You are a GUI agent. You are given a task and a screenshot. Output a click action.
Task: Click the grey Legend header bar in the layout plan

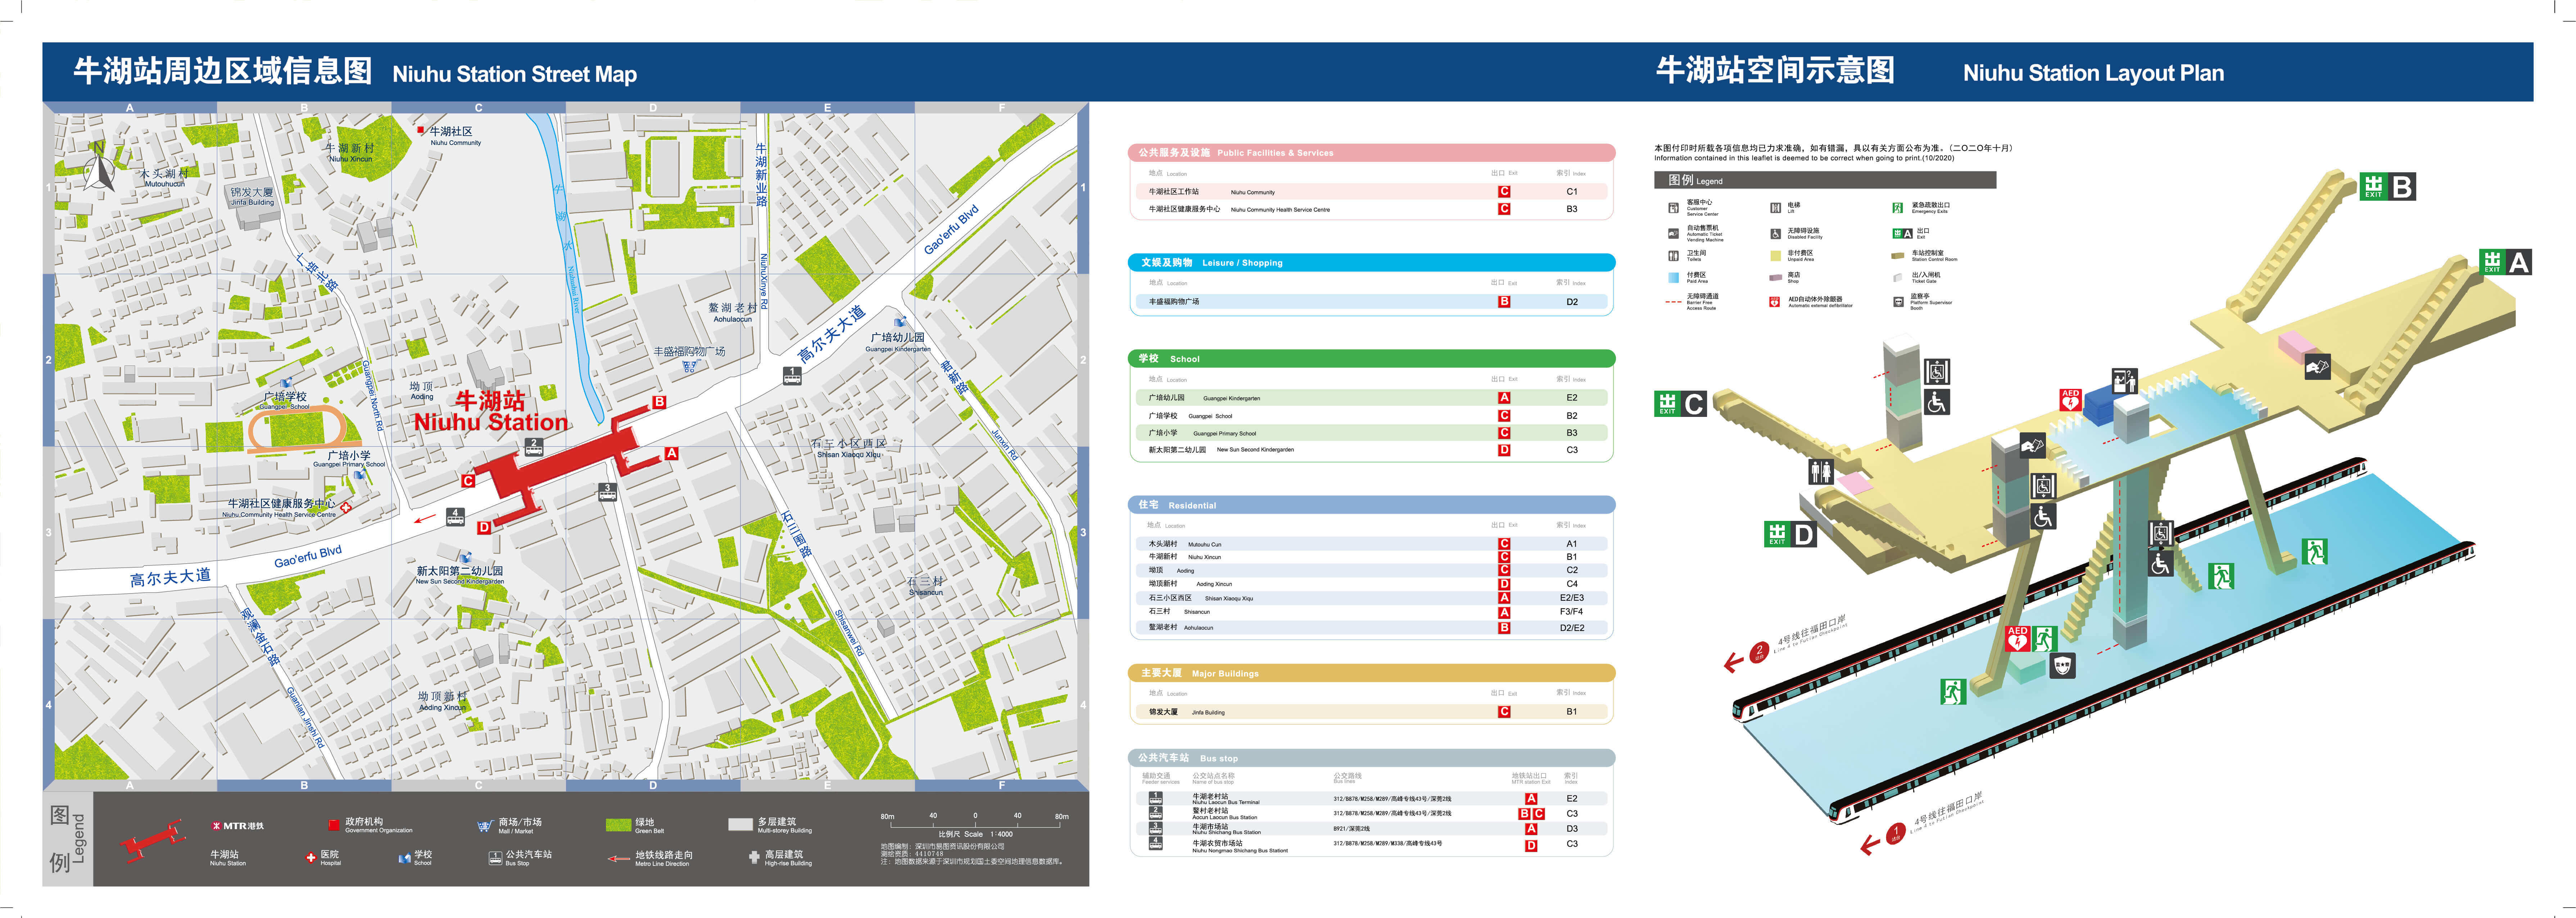click(x=1825, y=180)
